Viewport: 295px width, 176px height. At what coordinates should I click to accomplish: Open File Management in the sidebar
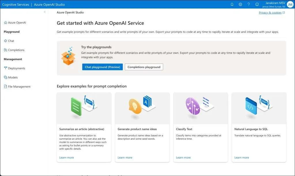(17, 87)
